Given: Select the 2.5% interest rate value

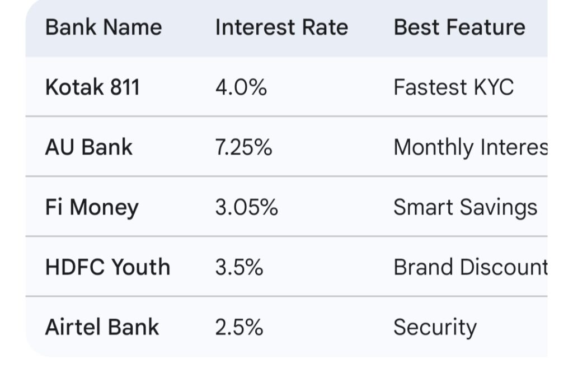Looking at the screenshot, I should [239, 327].
